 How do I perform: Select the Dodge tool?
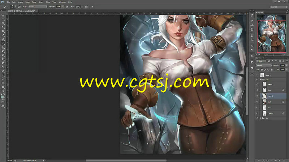click(3, 67)
